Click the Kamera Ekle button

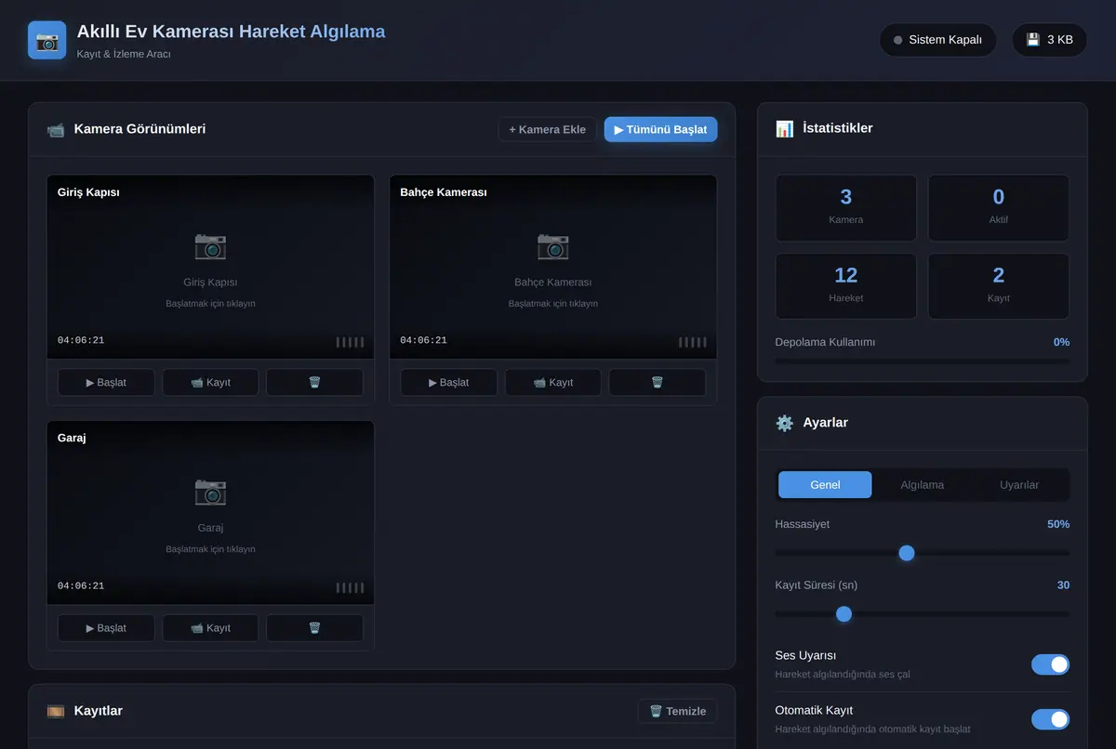pyautogui.click(x=548, y=129)
